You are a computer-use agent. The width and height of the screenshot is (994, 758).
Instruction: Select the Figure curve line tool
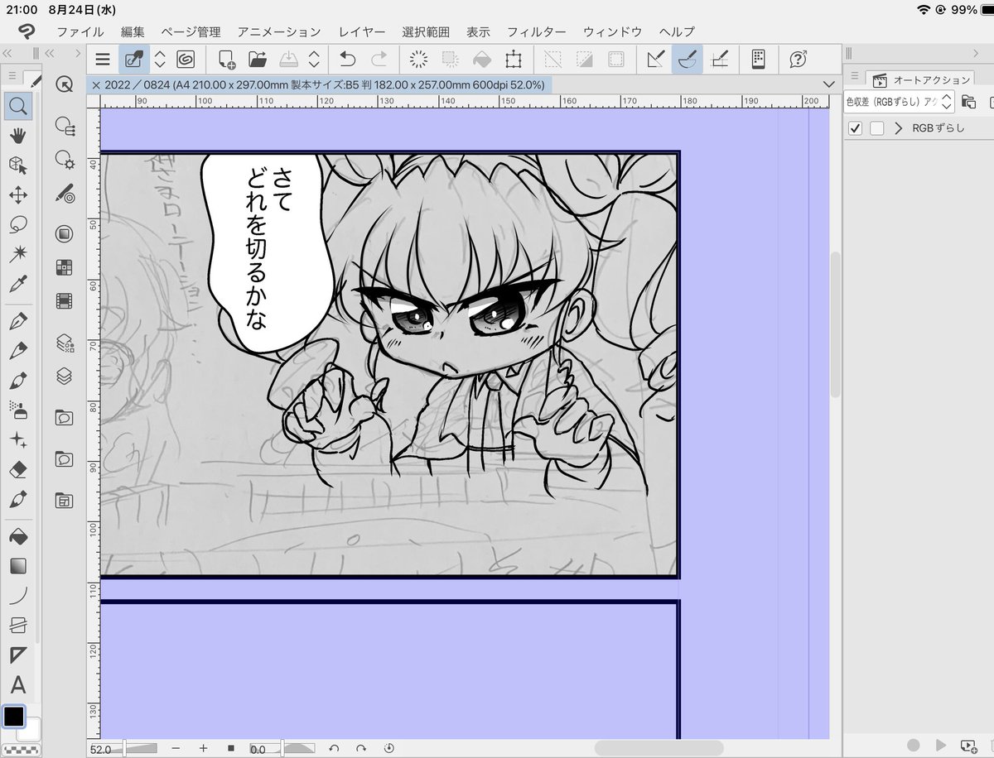(18, 596)
